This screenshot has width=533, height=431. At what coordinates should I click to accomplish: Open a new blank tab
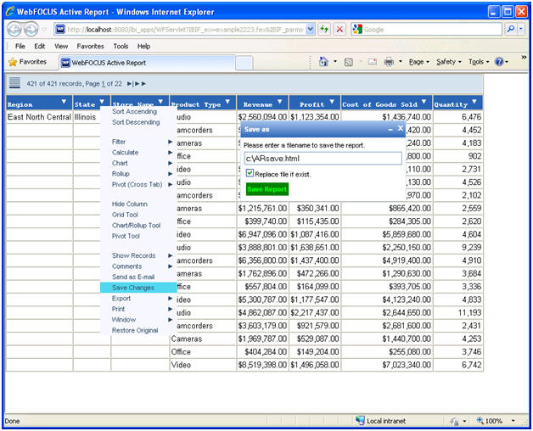point(244,64)
